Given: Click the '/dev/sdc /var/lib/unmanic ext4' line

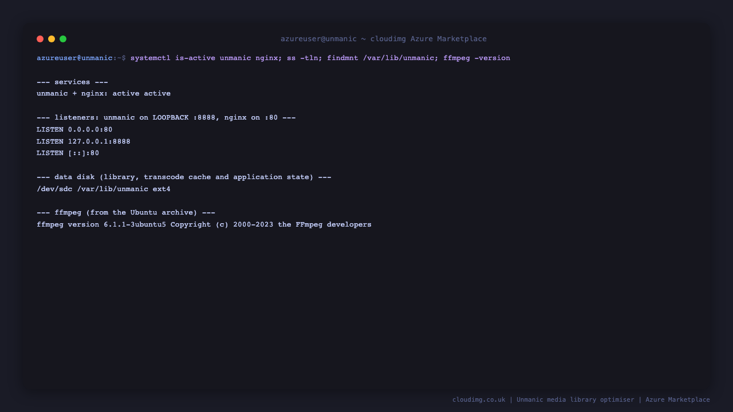Looking at the screenshot, I should pyautogui.click(x=104, y=189).
